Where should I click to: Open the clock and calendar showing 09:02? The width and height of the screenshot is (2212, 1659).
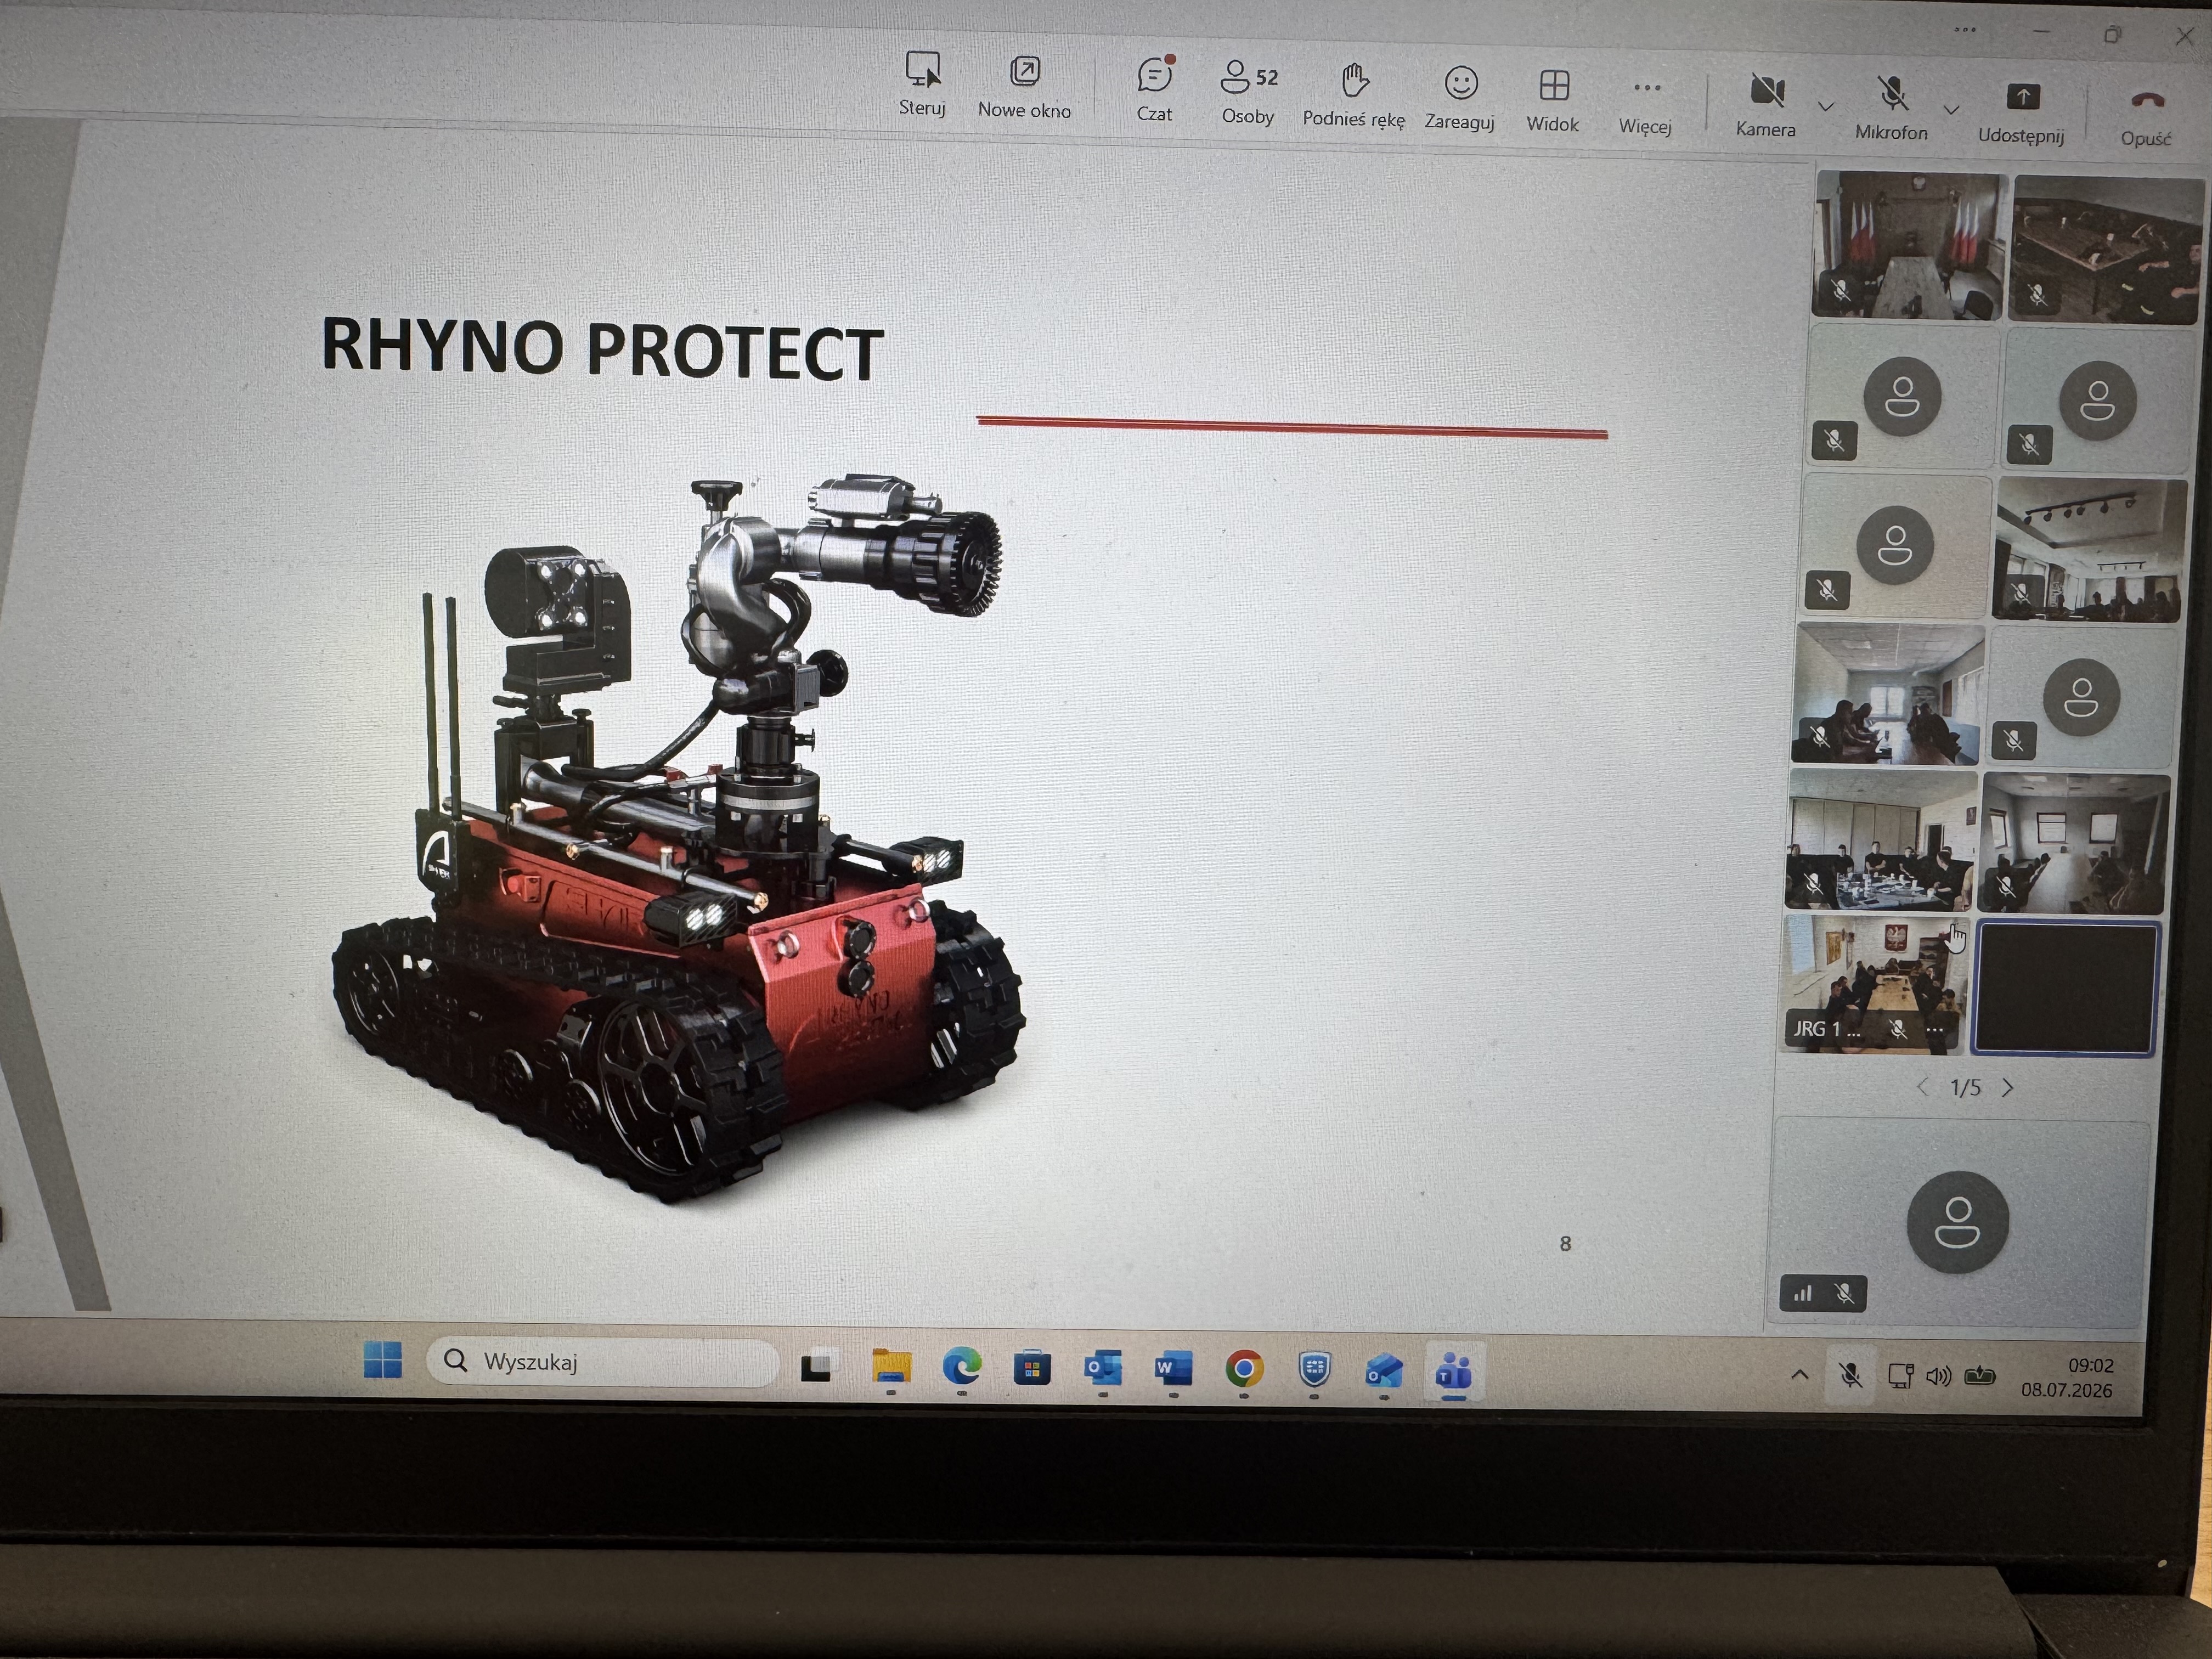2066,1378
